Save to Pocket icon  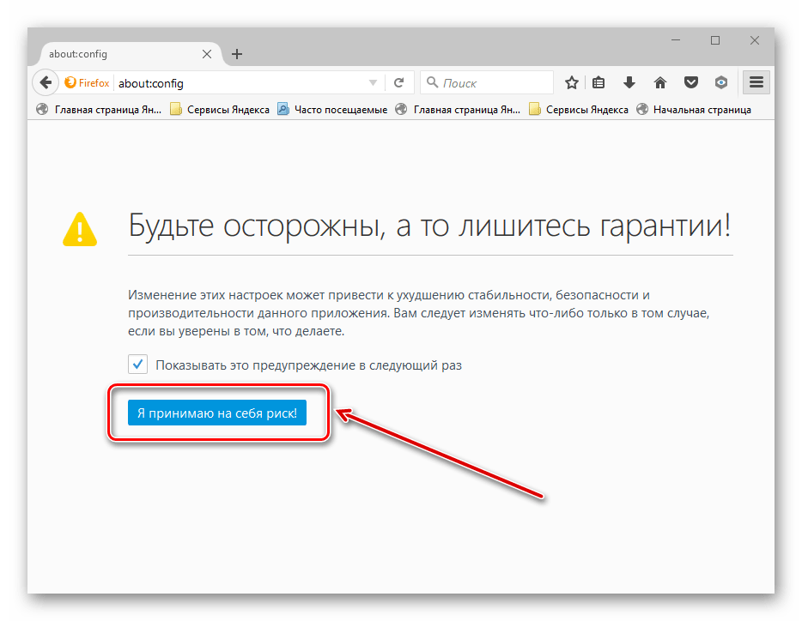691,82
